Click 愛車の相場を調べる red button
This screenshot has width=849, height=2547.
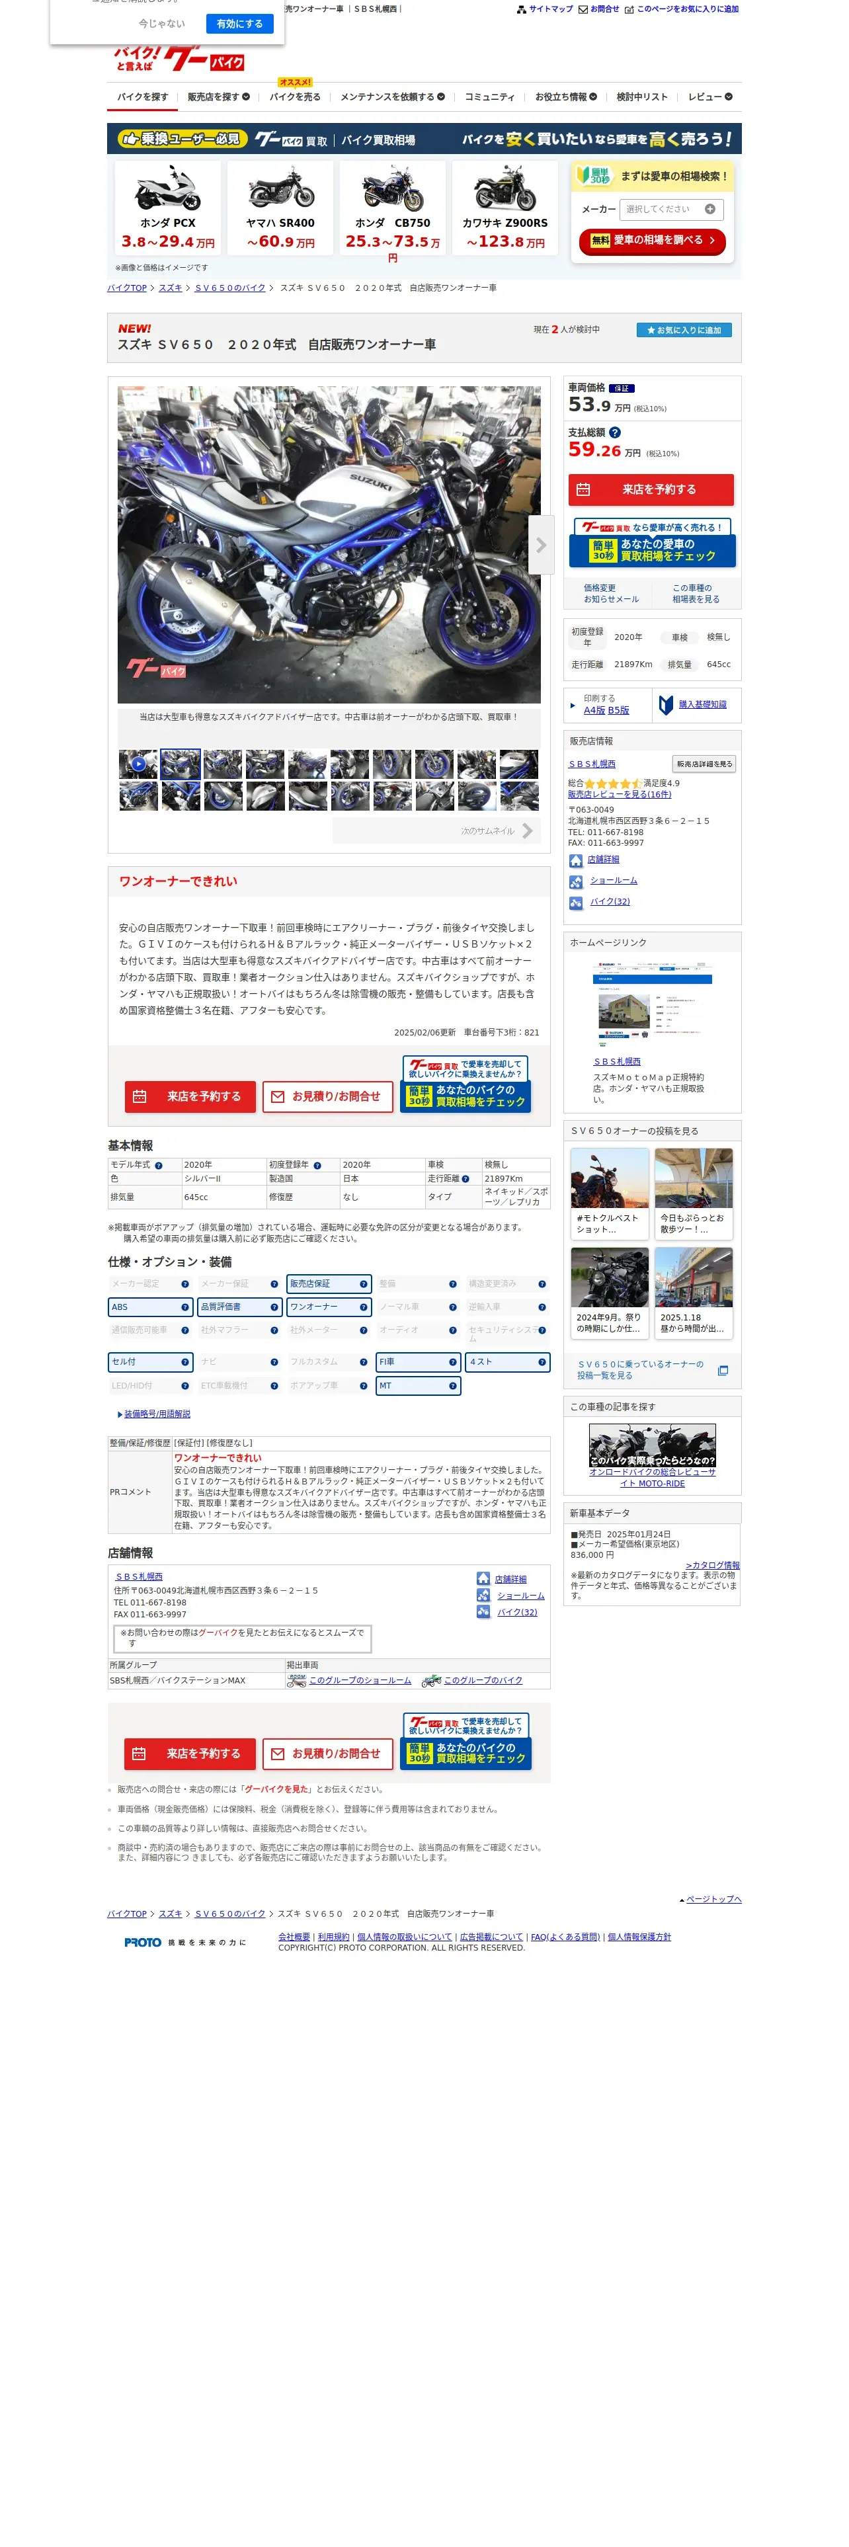(x=651, y=240)
